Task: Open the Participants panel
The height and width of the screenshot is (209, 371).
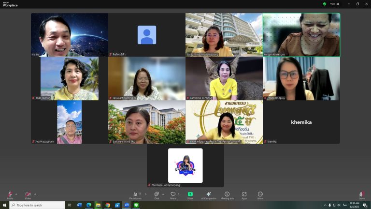Action: pyautogui.click(x=136, y=195)
